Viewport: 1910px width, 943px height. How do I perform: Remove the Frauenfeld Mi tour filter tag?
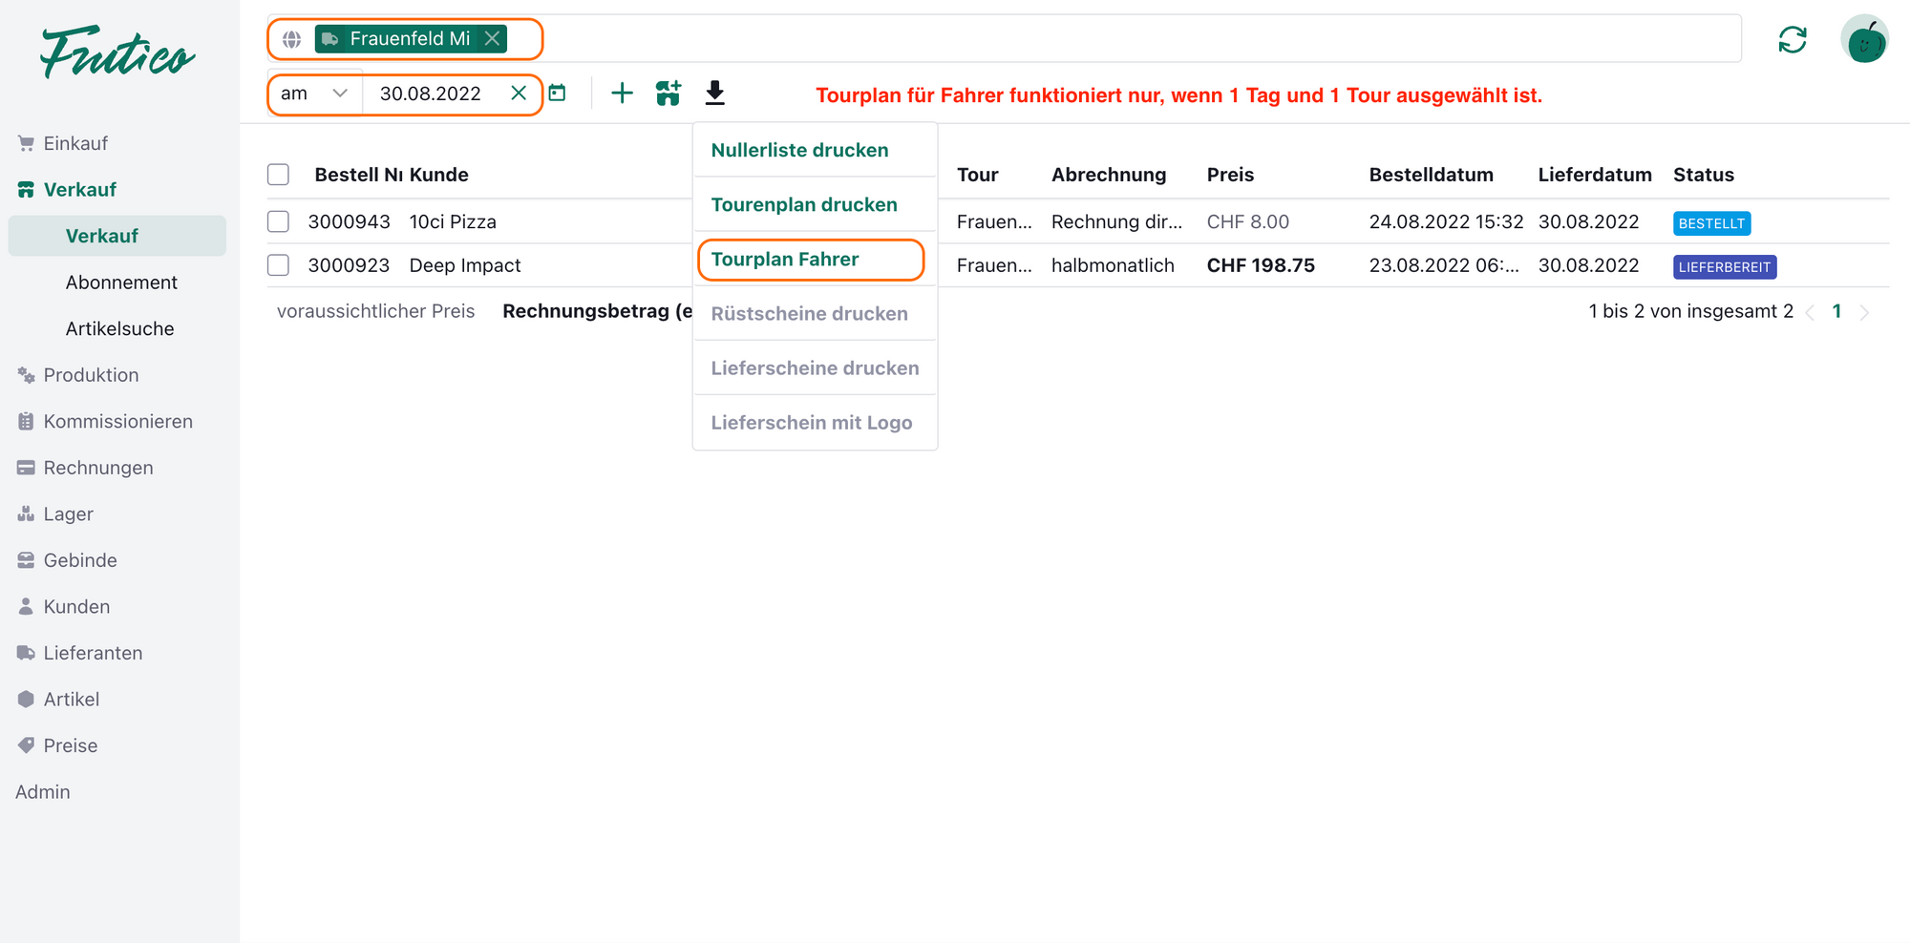pyautogui.click(x=492, y=39)
